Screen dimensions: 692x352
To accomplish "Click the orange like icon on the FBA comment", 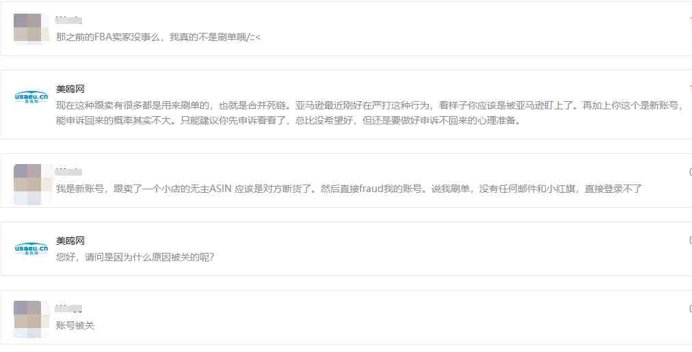I will (x=690, y=21).
